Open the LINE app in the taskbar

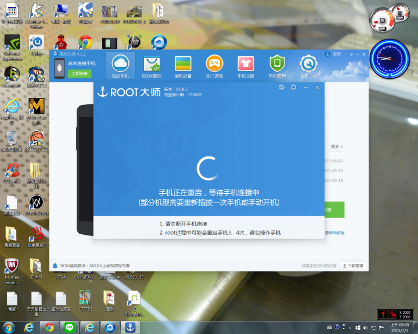tap(69, 328)
